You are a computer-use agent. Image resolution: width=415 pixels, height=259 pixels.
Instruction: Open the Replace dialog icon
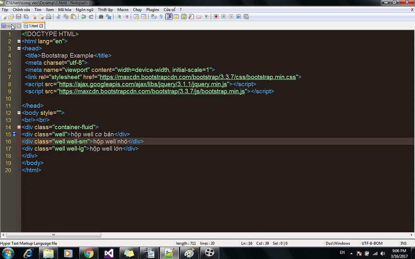(108, 17)
